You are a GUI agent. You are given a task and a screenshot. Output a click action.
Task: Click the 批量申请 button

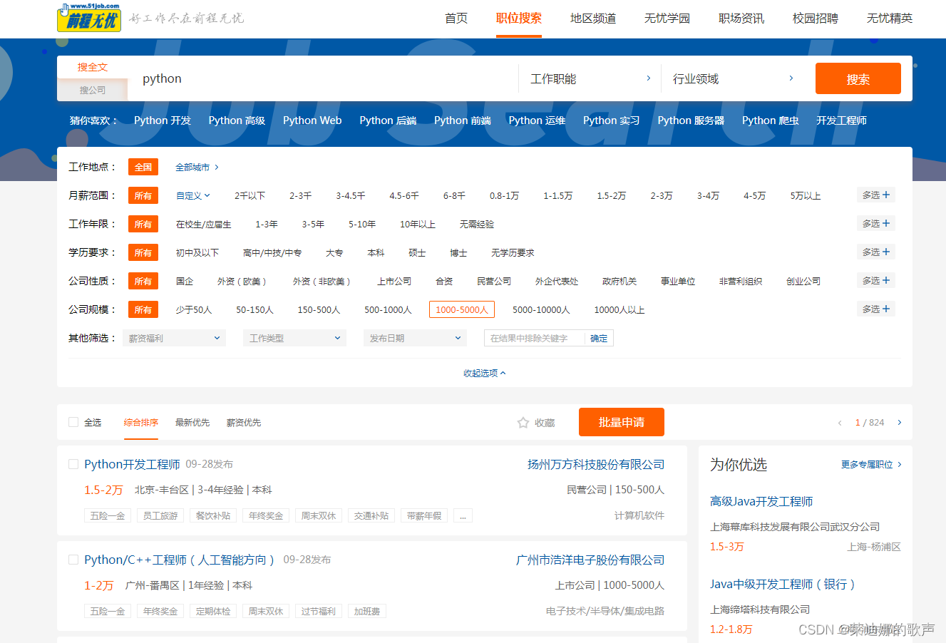click(622, 422)
